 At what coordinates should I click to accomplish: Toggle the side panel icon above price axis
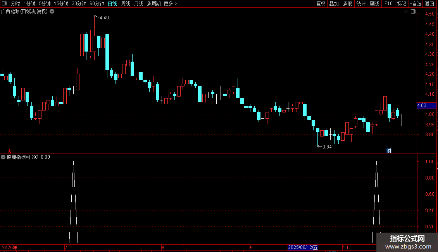[413, 12]
